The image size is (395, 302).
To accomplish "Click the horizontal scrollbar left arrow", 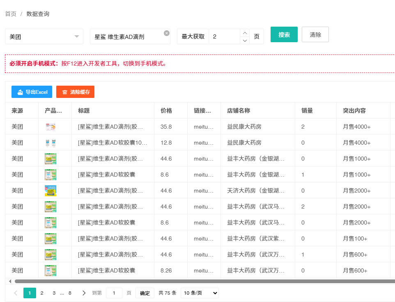I will click(x=10, y=281).
